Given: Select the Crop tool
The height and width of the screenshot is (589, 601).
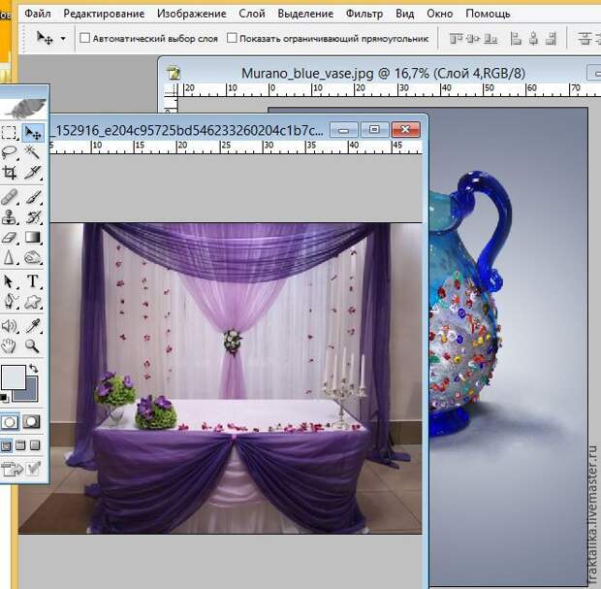Looking at the screenshot, I should click(x=9, y=173).
